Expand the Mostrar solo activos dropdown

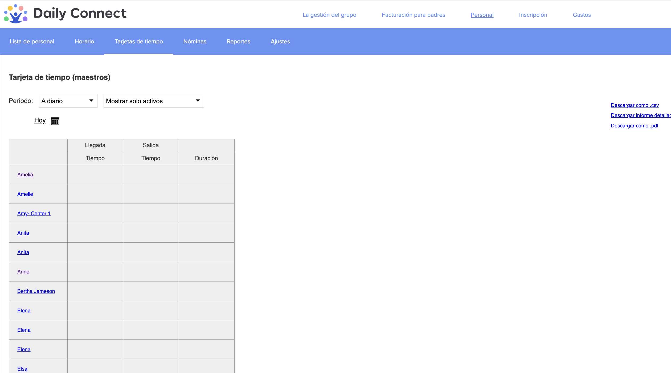tap(153, 101)
